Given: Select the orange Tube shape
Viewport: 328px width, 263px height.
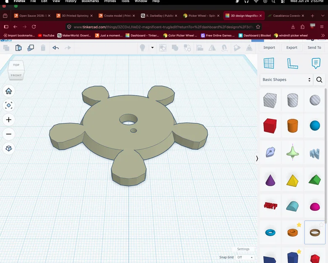Looking at the screenshot, I should [292, 232].
